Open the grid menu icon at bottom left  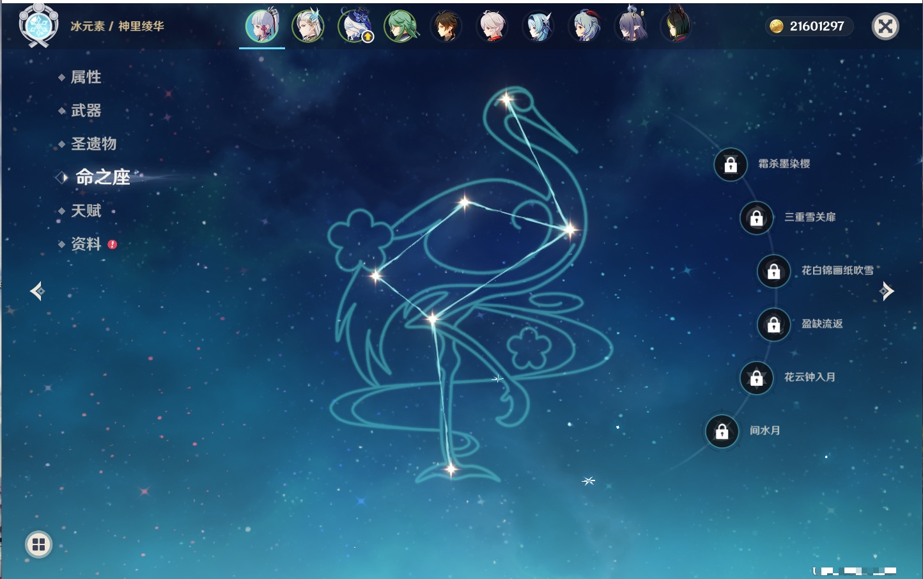pyautogui.click(x=38, y=544)
